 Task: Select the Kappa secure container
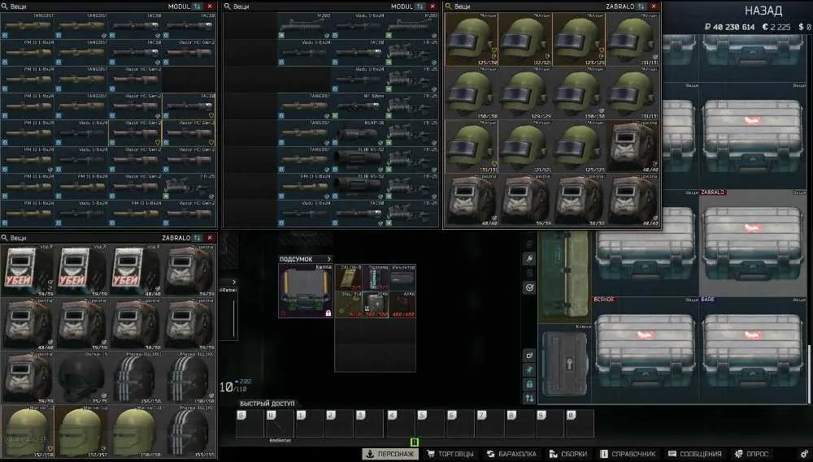point(306,291)
